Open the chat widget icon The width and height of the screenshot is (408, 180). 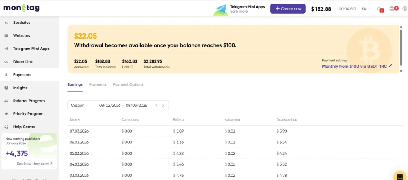point(399,176)
